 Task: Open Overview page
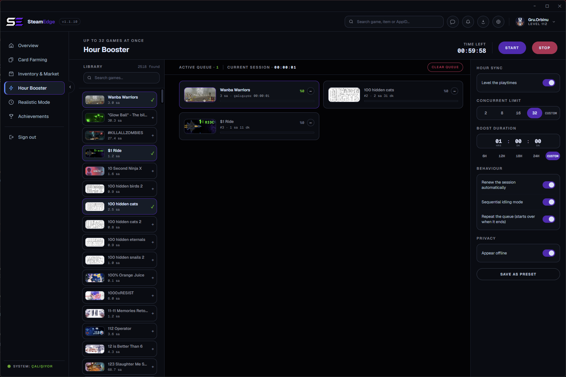tap(34, 45)
